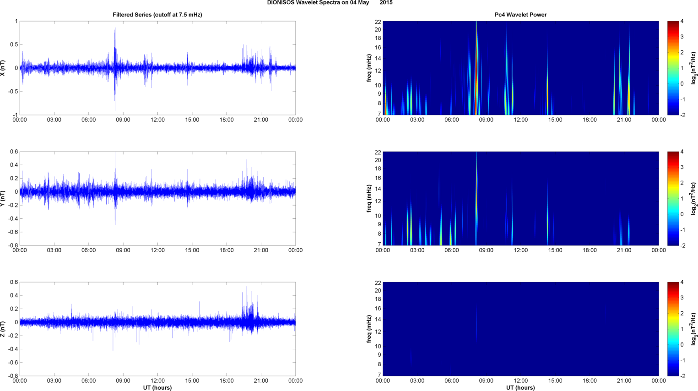Click the 12 frequency tick on the middle spectrogram
698x391 pixels.
coord(378,201)
